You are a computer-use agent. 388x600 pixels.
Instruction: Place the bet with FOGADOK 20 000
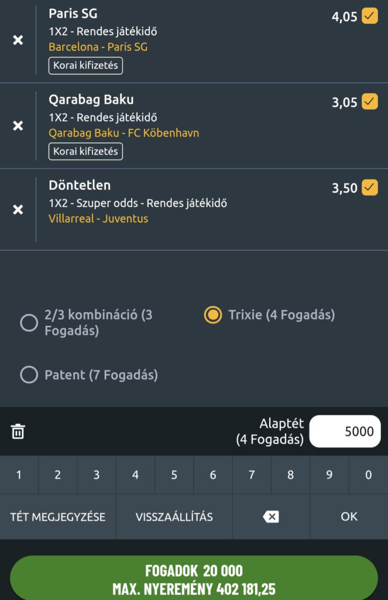[194, 579]
